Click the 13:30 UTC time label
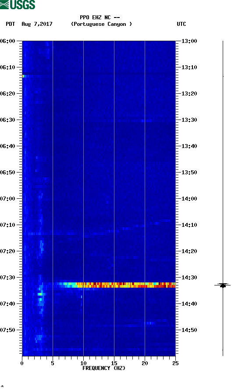The height and width of the screenshot is (391, 242). 189,120
